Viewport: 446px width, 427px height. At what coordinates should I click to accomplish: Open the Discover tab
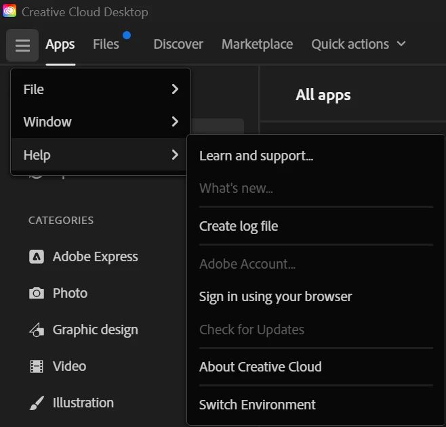click(178, 44)
